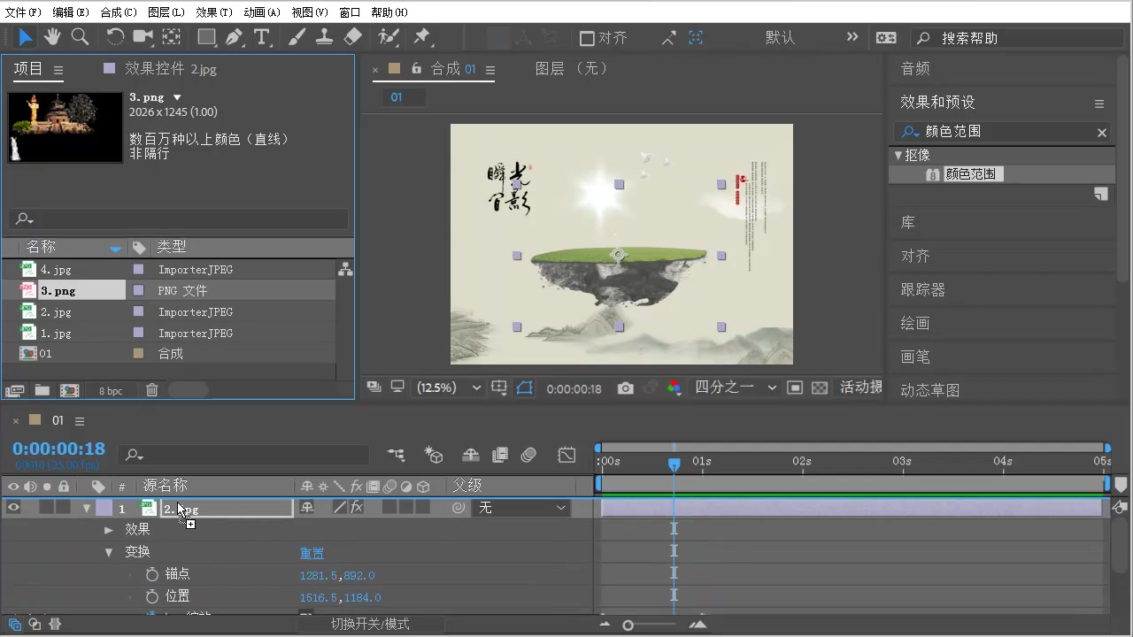Click the toggle mask path visibility icon

525,388
